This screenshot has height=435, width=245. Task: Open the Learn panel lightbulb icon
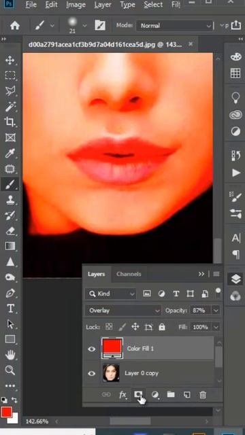tap(235, 98)
